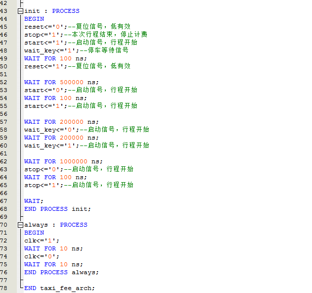The width and height of the screenshot is (312, 293).
Task: Click line number 62 in the margin
Action: click(3, 161)
